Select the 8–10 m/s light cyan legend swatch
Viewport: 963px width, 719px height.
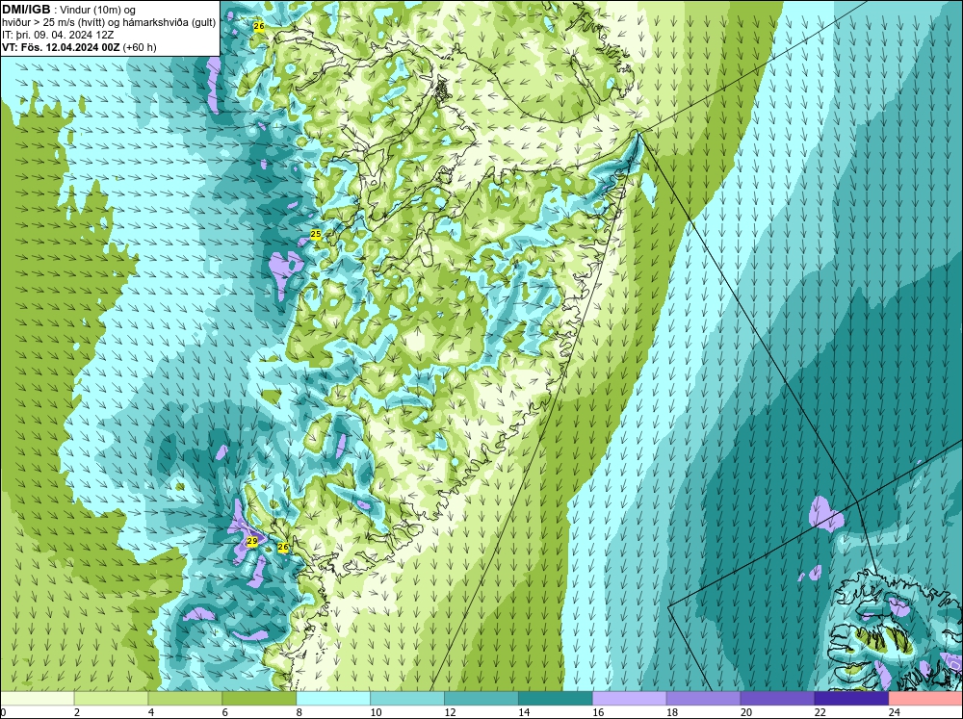(333, 699)
